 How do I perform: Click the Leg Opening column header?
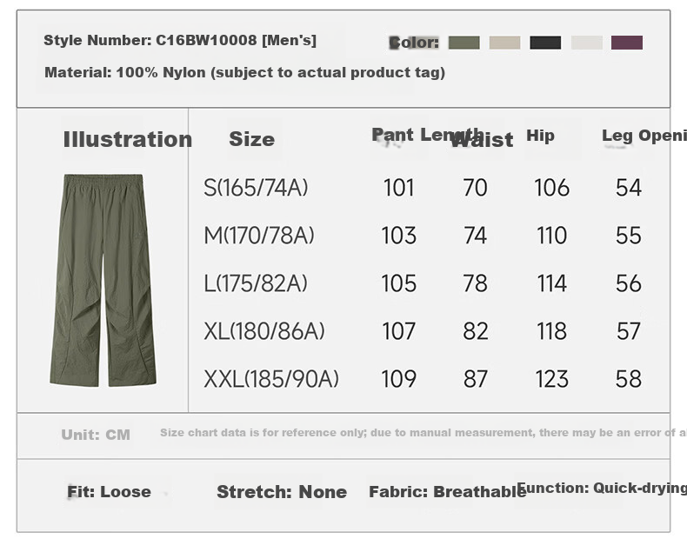coord(644,136)
